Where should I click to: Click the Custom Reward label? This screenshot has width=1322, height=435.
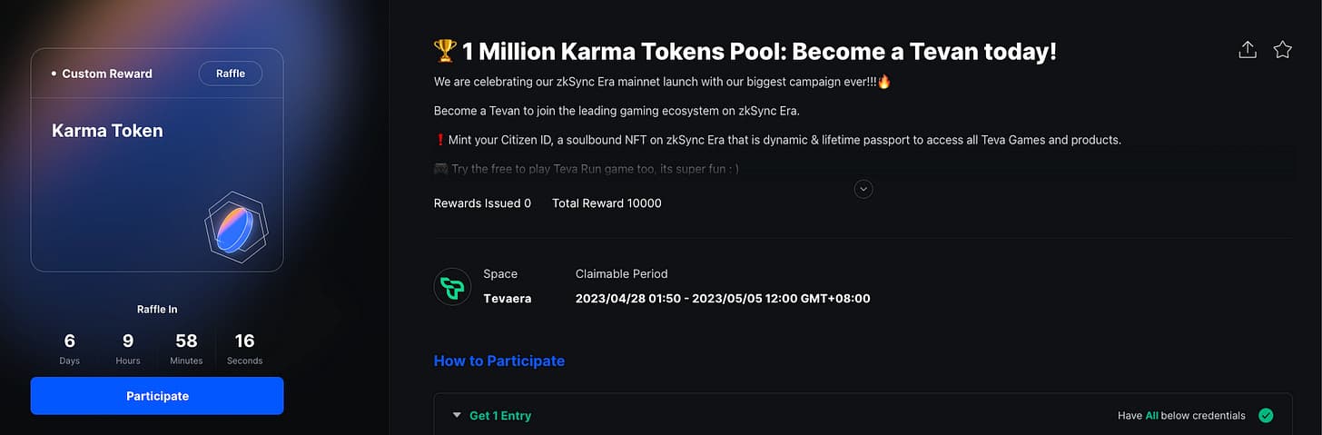click(107, 74)
